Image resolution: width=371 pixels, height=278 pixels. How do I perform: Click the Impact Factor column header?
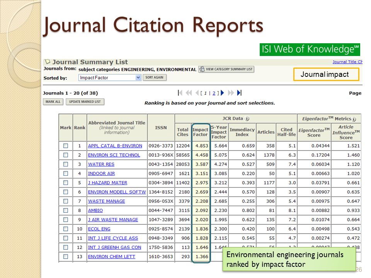pyautogui.click(x=200, y=132)
